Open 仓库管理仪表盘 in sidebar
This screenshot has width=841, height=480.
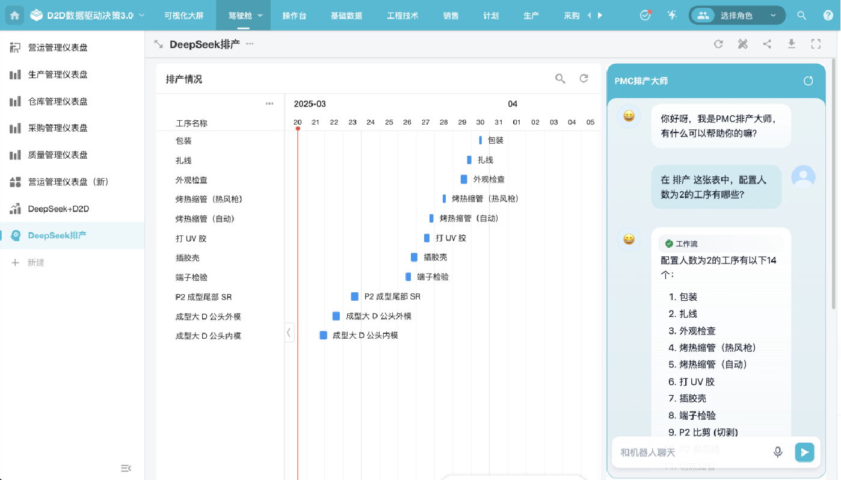[72, 101]
